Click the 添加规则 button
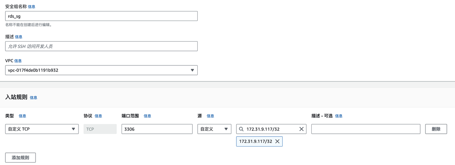This screenshot has width=455, height=165. (x=21, y=158)
